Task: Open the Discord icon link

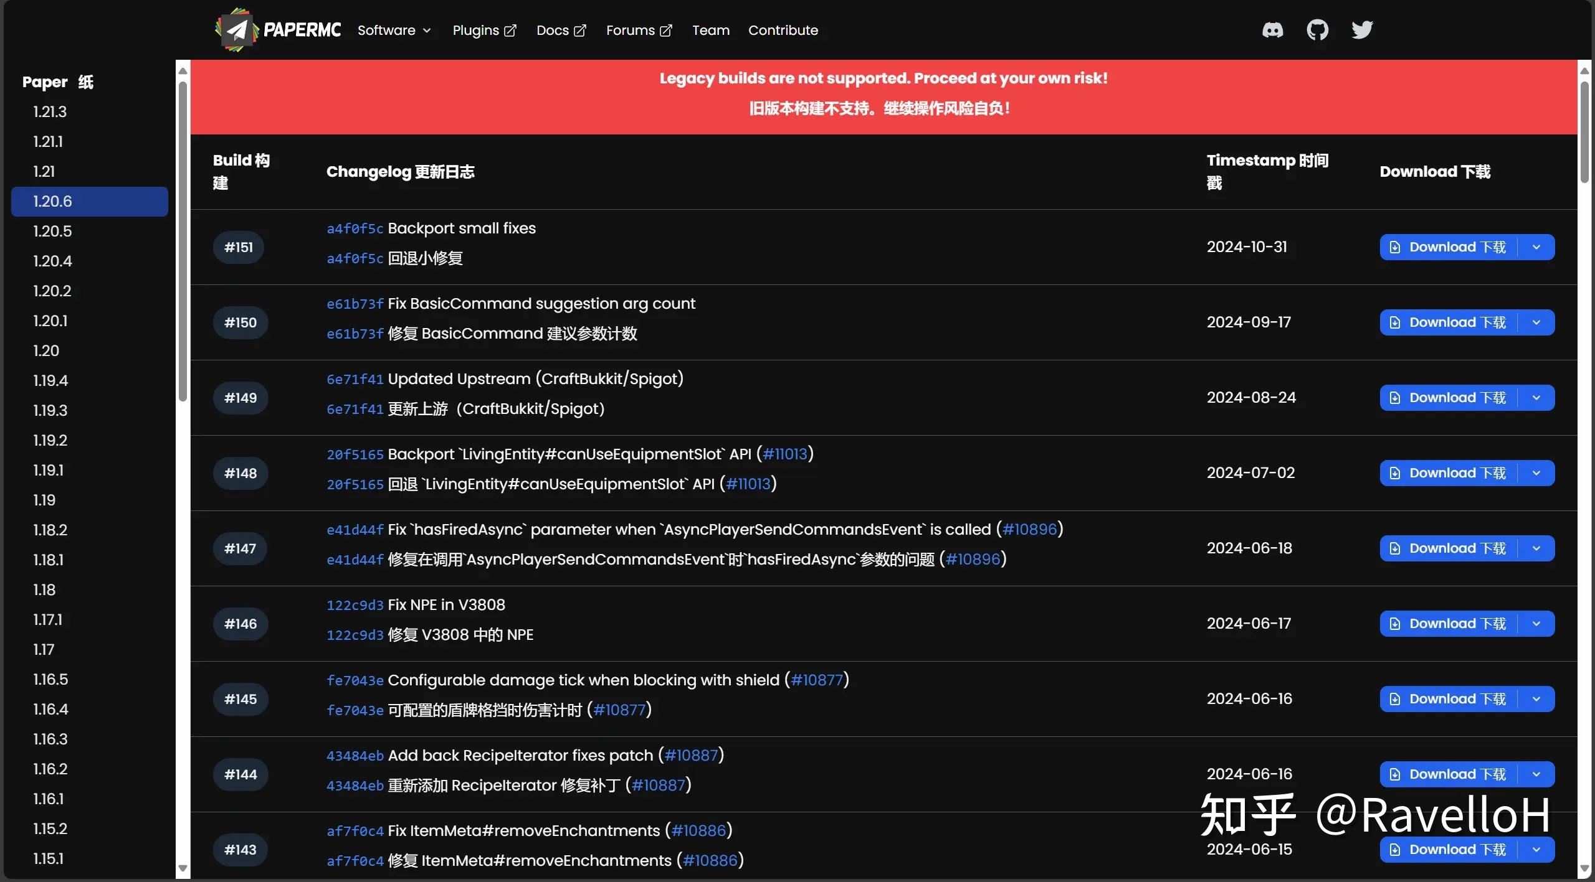Action: pyautogui.click(x=1272, y=30)
